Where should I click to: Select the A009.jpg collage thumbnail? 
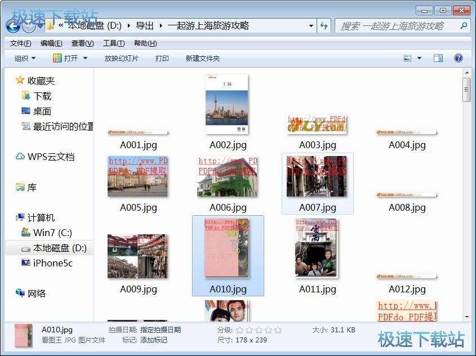tap(137, 256)
